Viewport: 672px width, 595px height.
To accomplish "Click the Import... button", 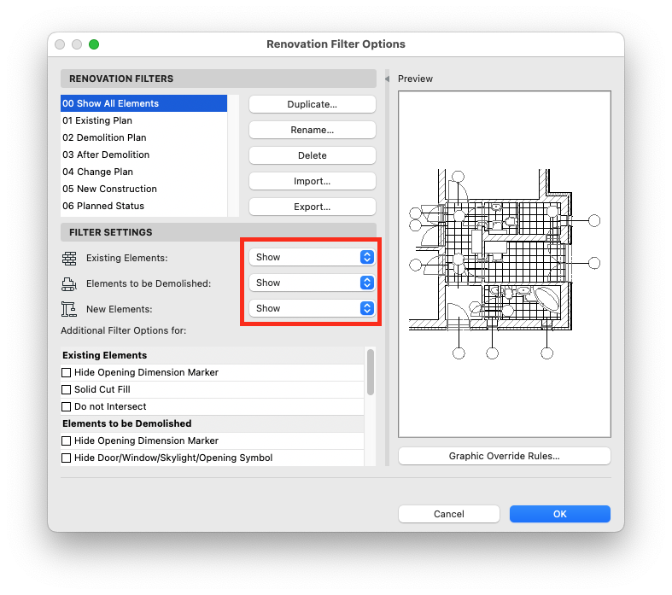I will [x=312, y=181].
